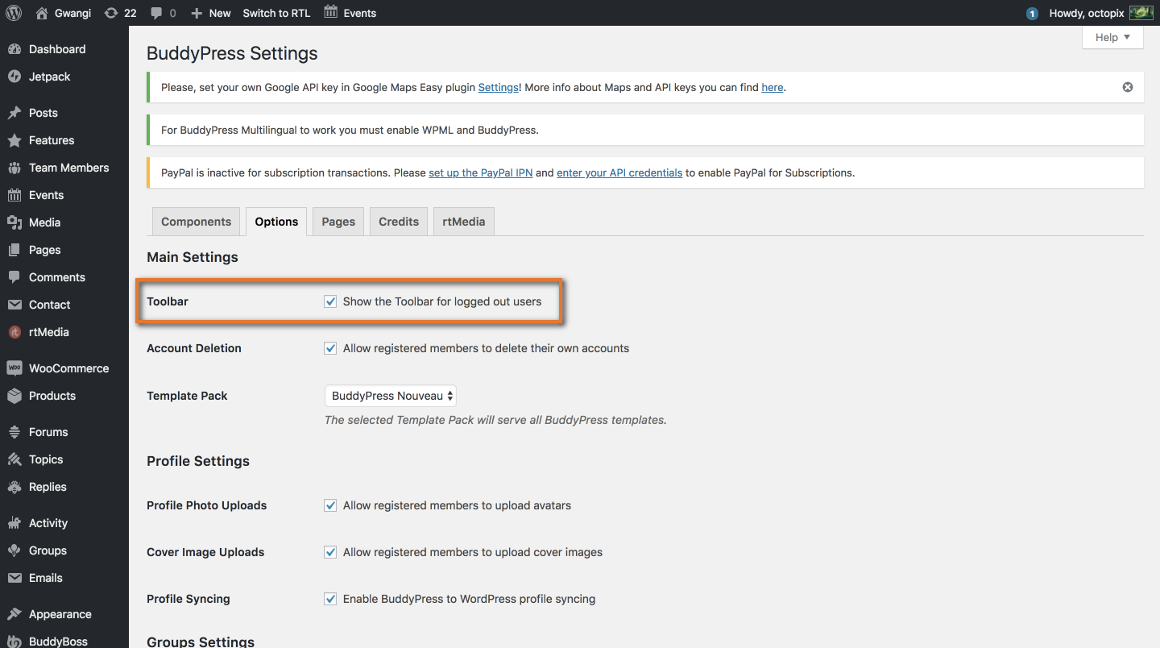Viewport: 1160px width, 648px height.
Task: Dismiss the Google API key notice
Action: coord(1128,87)
